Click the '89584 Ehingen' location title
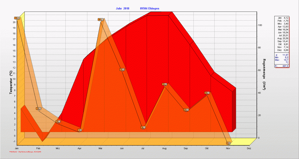Screen dimensions: 299x159 [x=151, y=8]
